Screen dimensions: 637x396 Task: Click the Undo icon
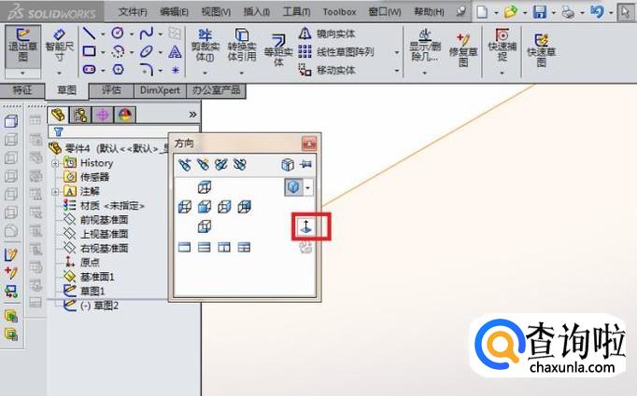[x=597, y=12]
